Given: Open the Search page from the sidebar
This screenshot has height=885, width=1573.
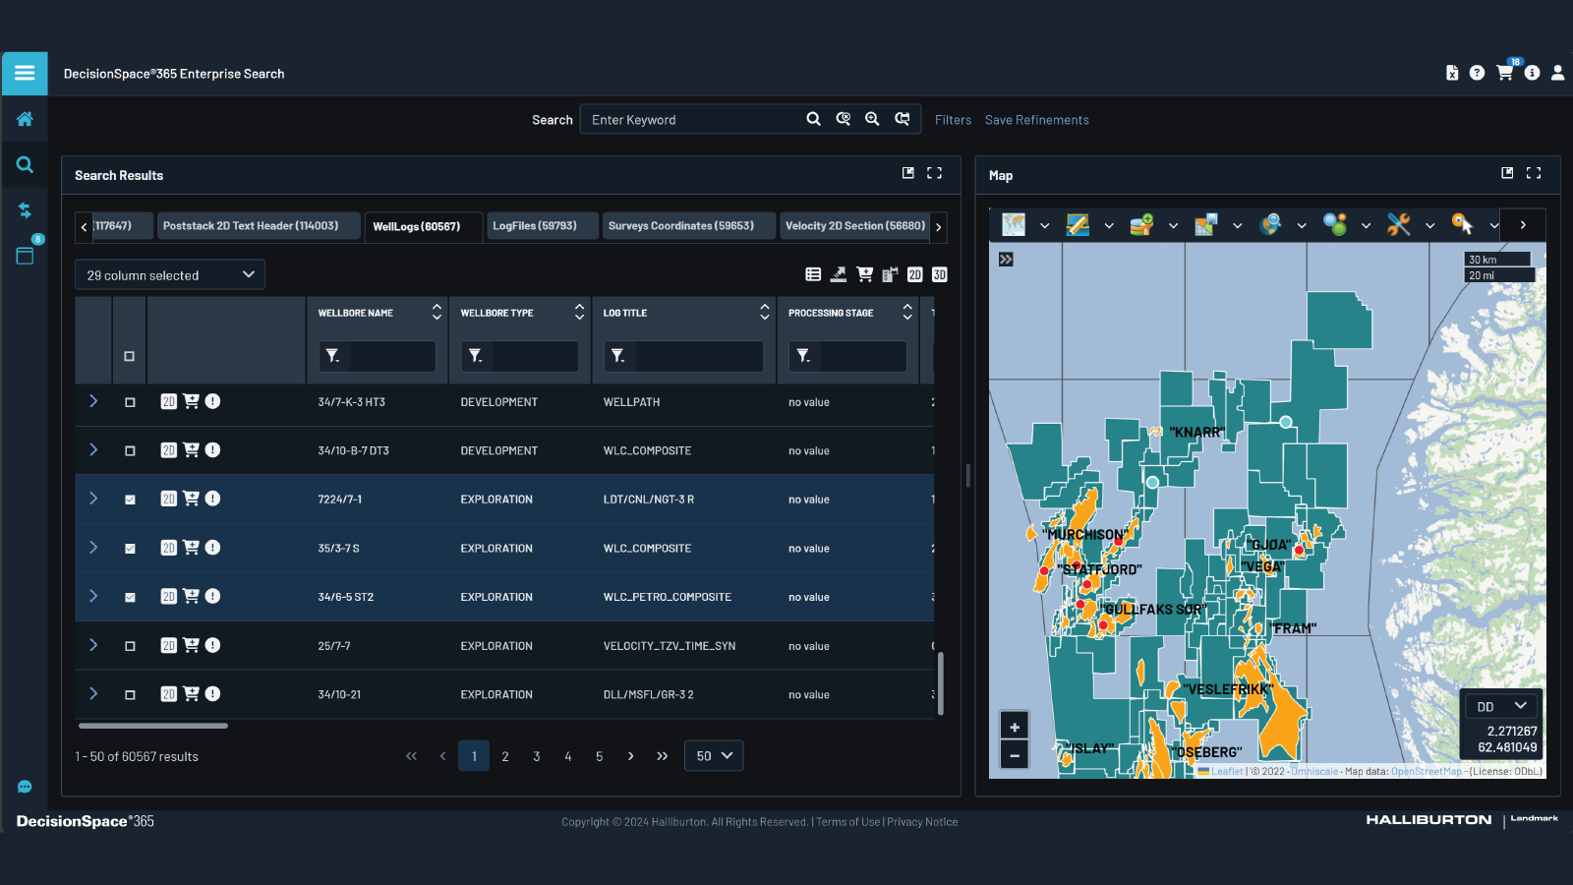Looking at the screenshot, I should [x=25, y=165].
